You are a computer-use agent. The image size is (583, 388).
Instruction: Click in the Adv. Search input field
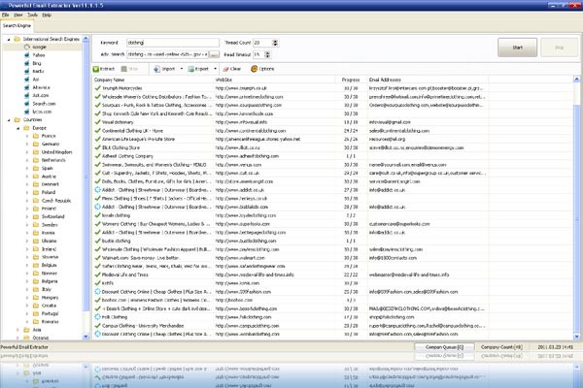(168, 54)
